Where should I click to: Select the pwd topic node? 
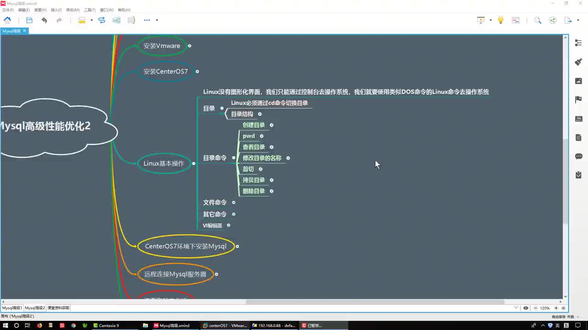249,136
